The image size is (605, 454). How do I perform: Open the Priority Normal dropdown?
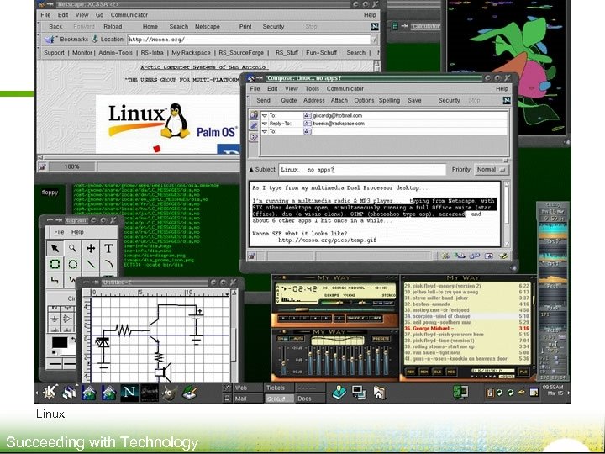[x=492, y=170]
